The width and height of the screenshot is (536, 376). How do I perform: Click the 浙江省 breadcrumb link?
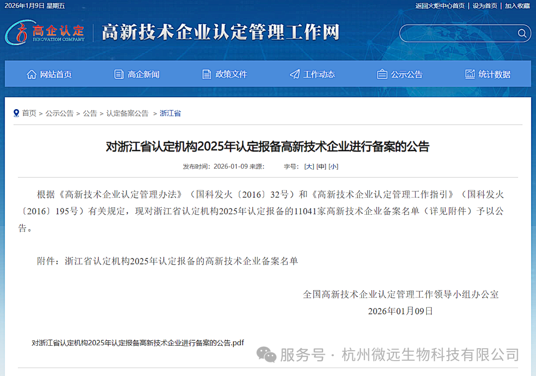pos(170,113)
